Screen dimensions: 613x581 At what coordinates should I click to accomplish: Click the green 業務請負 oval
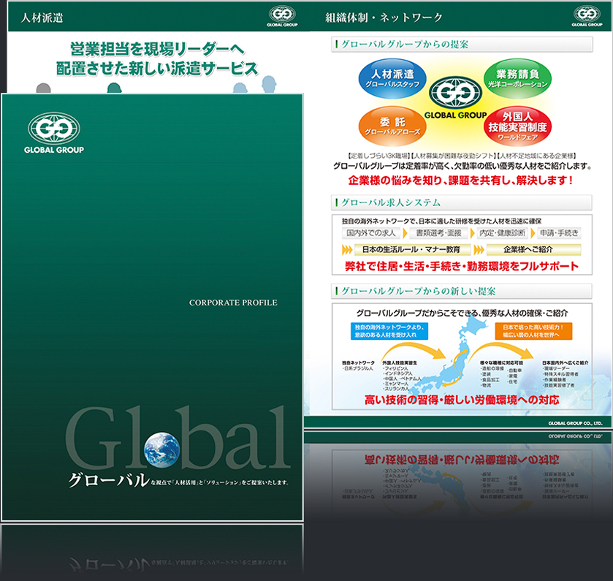[x=517, y=79]
